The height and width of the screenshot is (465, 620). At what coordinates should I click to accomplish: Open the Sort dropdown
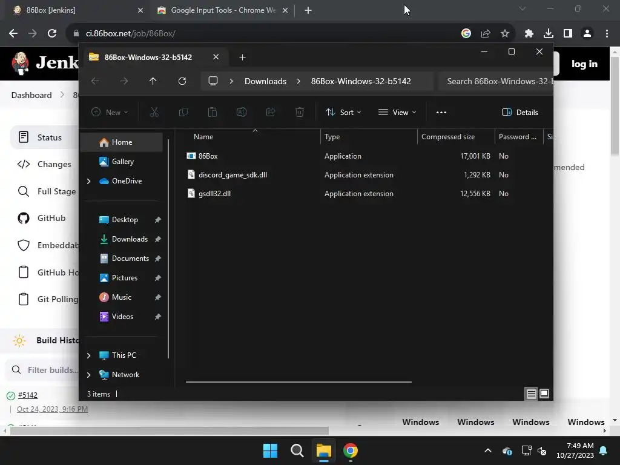point(343,112)
